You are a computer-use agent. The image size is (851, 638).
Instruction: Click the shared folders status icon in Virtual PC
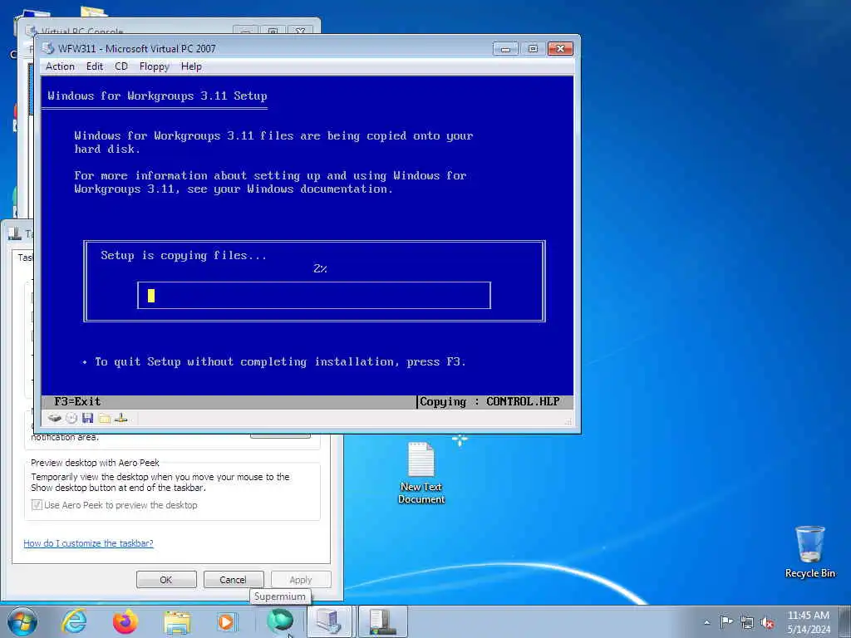[x=104, y=418]
